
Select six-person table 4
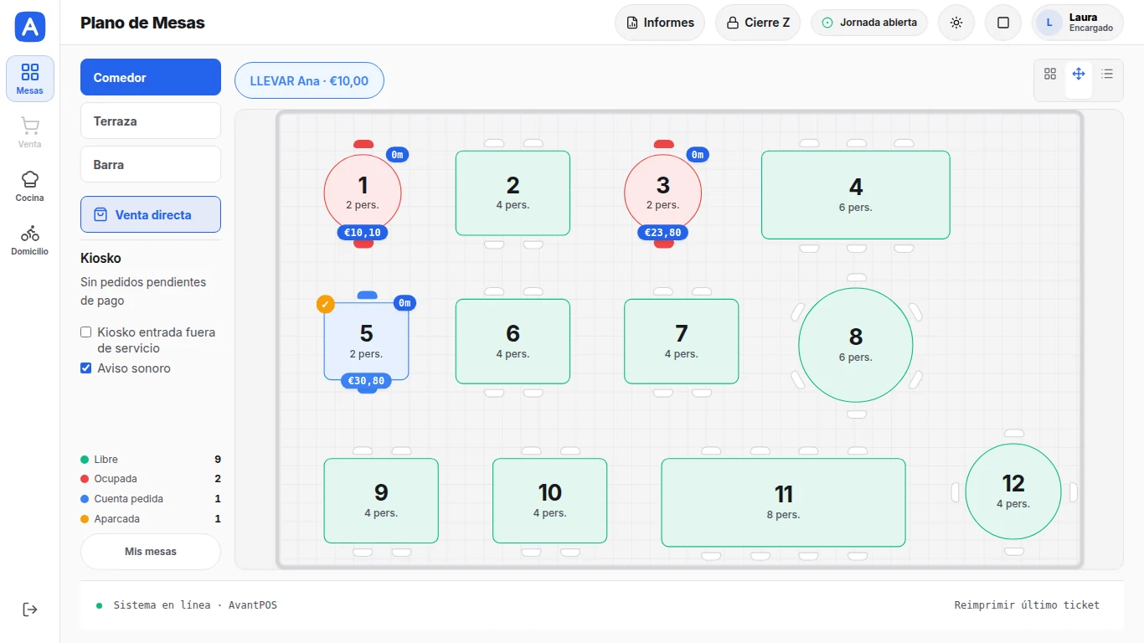click(856, 195)
